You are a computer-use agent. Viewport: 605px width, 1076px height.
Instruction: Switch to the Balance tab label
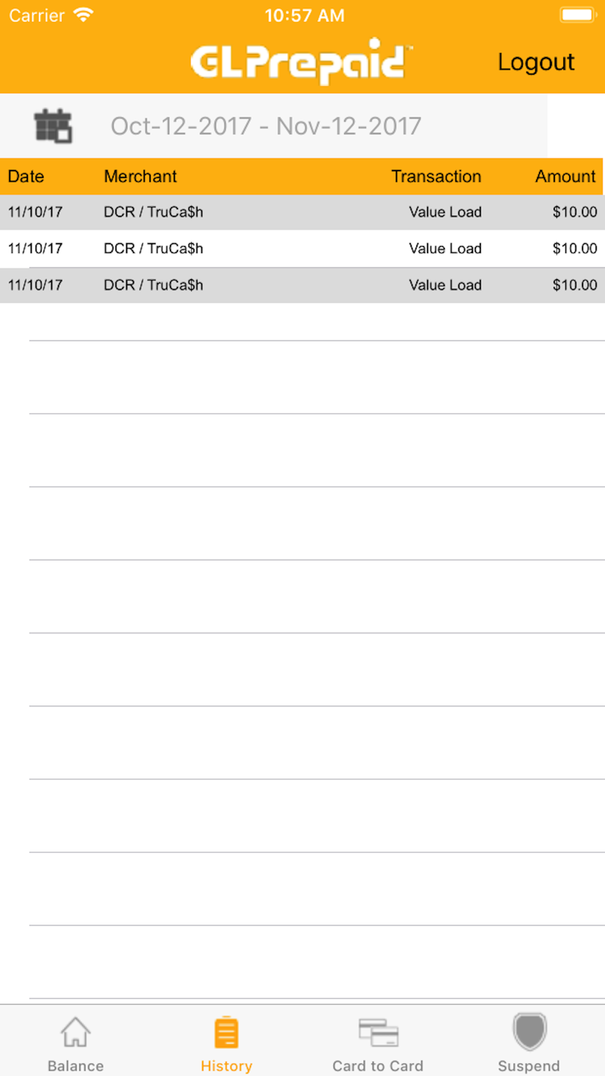76,1066
